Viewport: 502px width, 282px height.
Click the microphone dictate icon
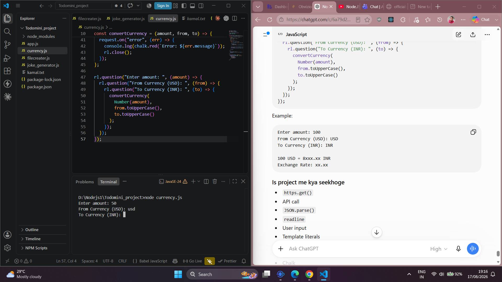458,249
